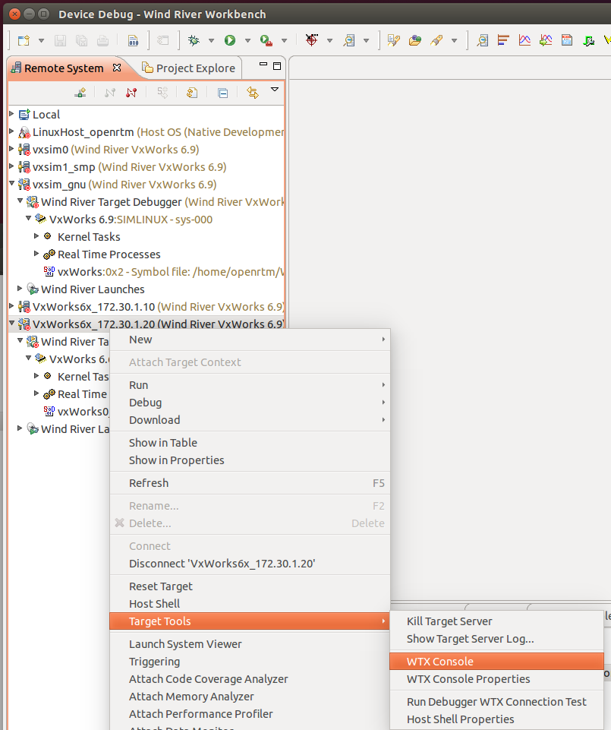This screenshot has width=611, height=730.
Task: Expand the LinuxHost_openrtm node
Action: coord(11,131)
